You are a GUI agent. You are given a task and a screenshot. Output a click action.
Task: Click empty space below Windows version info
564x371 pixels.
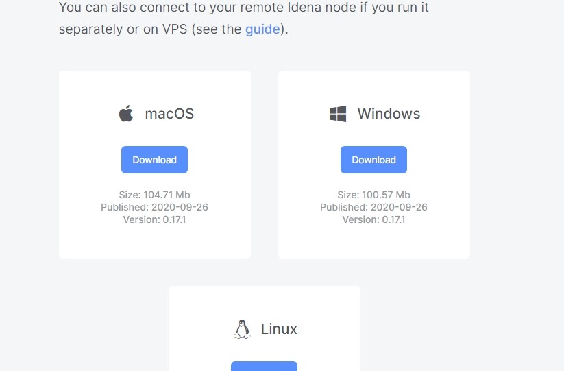(374, 241)
